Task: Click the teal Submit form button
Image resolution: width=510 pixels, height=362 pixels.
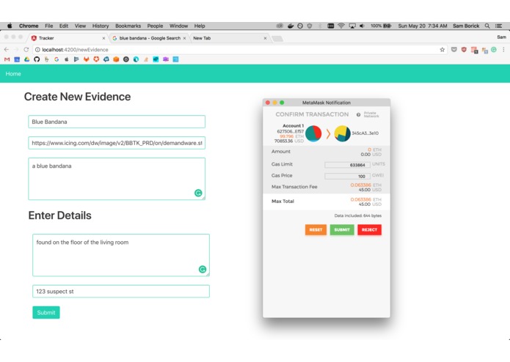Action: pyautogui.click(x=45, y=312)
